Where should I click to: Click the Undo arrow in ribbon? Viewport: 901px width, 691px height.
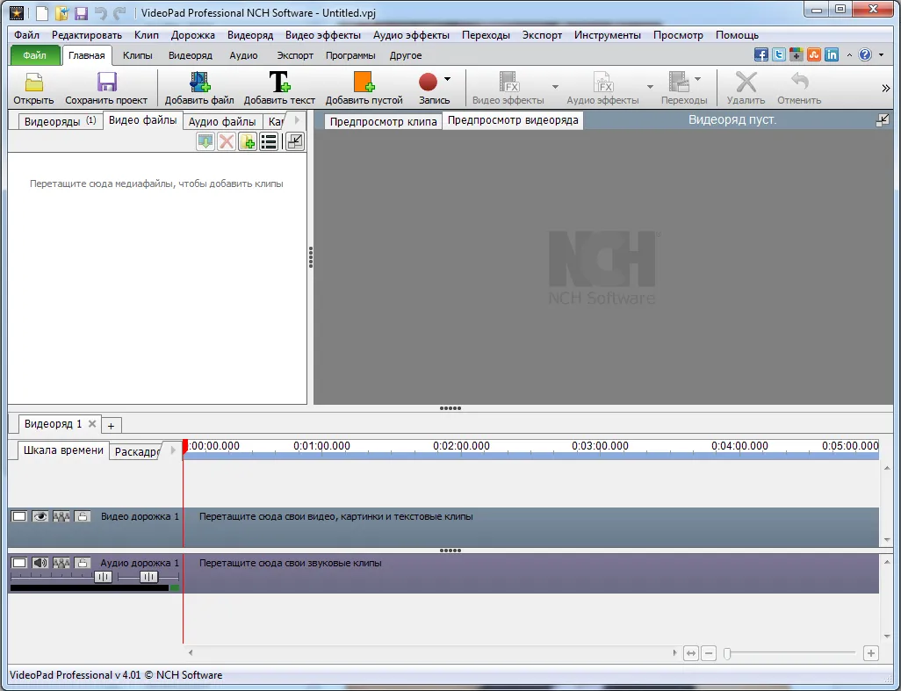799,81
